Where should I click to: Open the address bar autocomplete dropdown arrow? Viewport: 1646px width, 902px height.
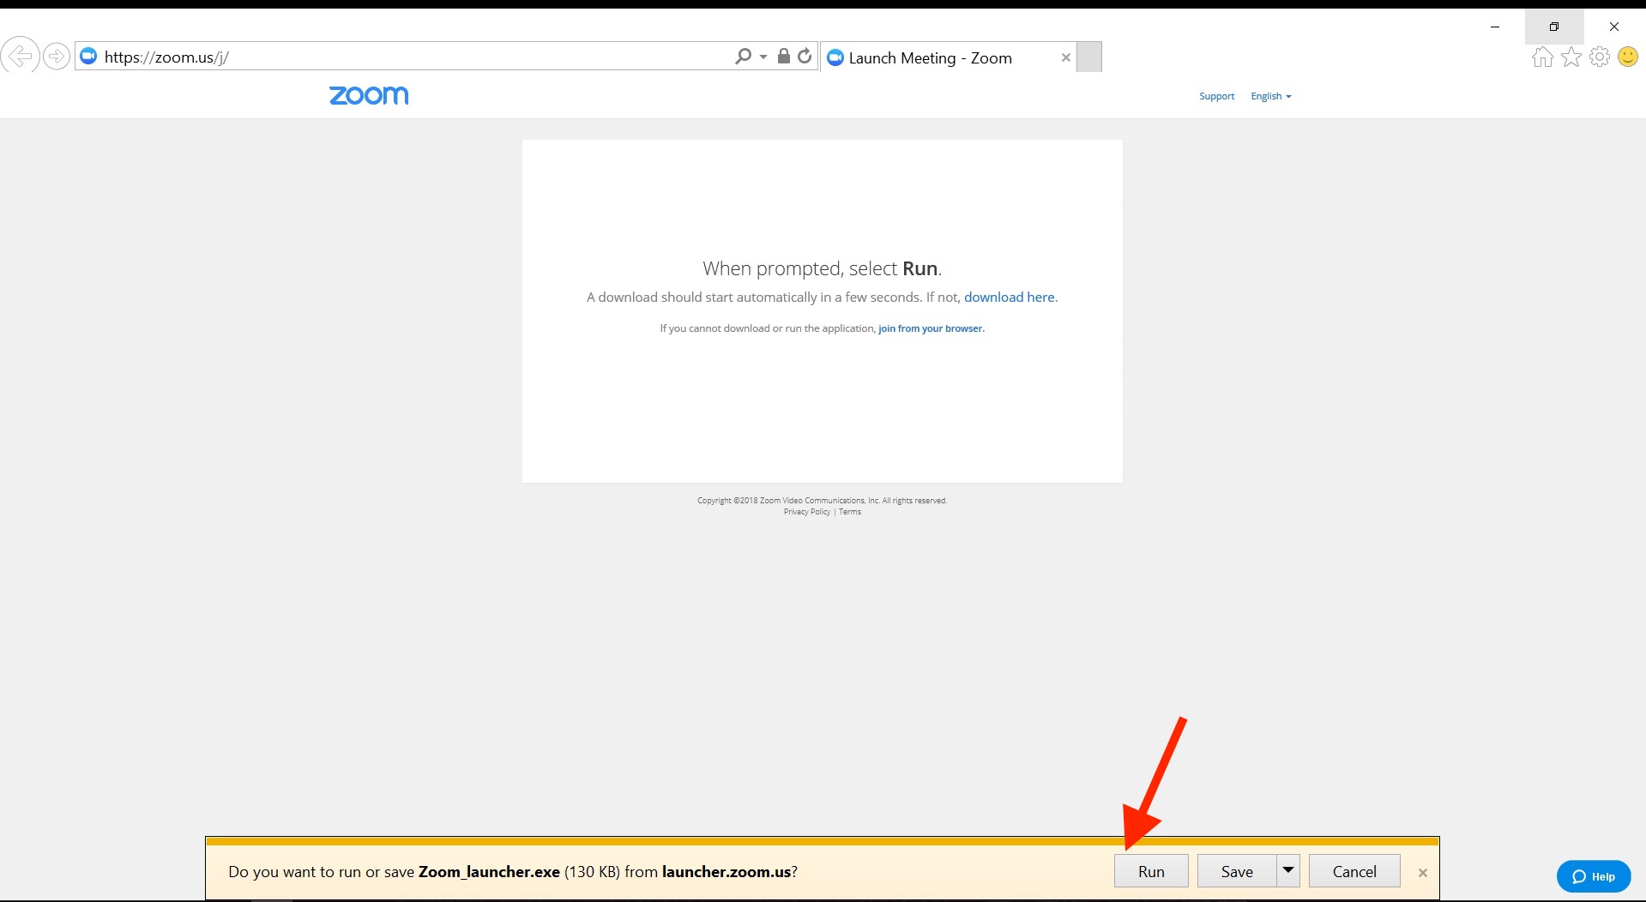point(763,57)
